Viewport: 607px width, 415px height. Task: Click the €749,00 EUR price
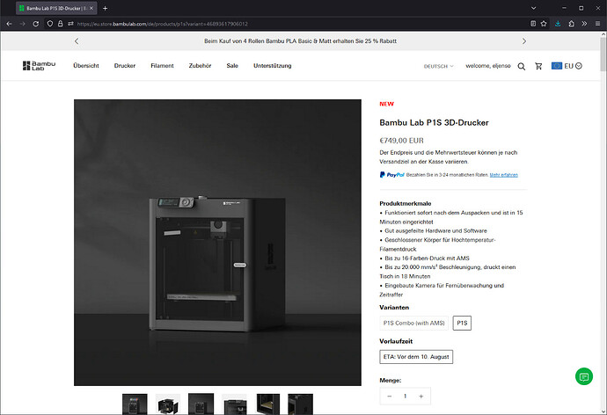coord(401,141)
